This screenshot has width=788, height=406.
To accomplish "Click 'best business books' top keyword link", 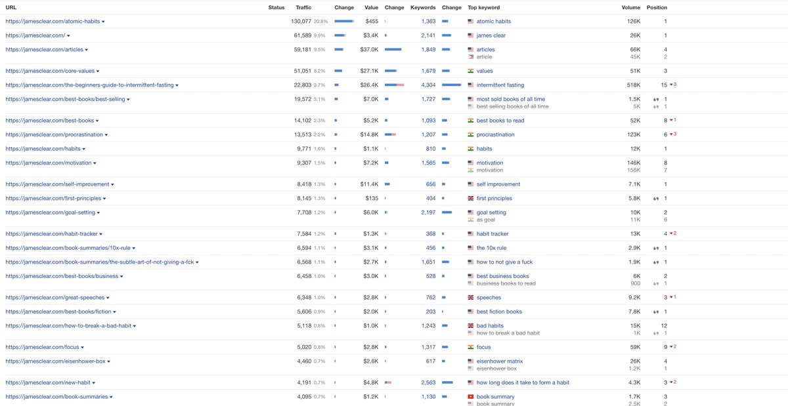I will coord(503,277).
